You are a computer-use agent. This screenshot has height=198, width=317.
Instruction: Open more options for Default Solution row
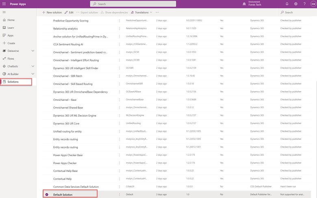coord(119,195)
